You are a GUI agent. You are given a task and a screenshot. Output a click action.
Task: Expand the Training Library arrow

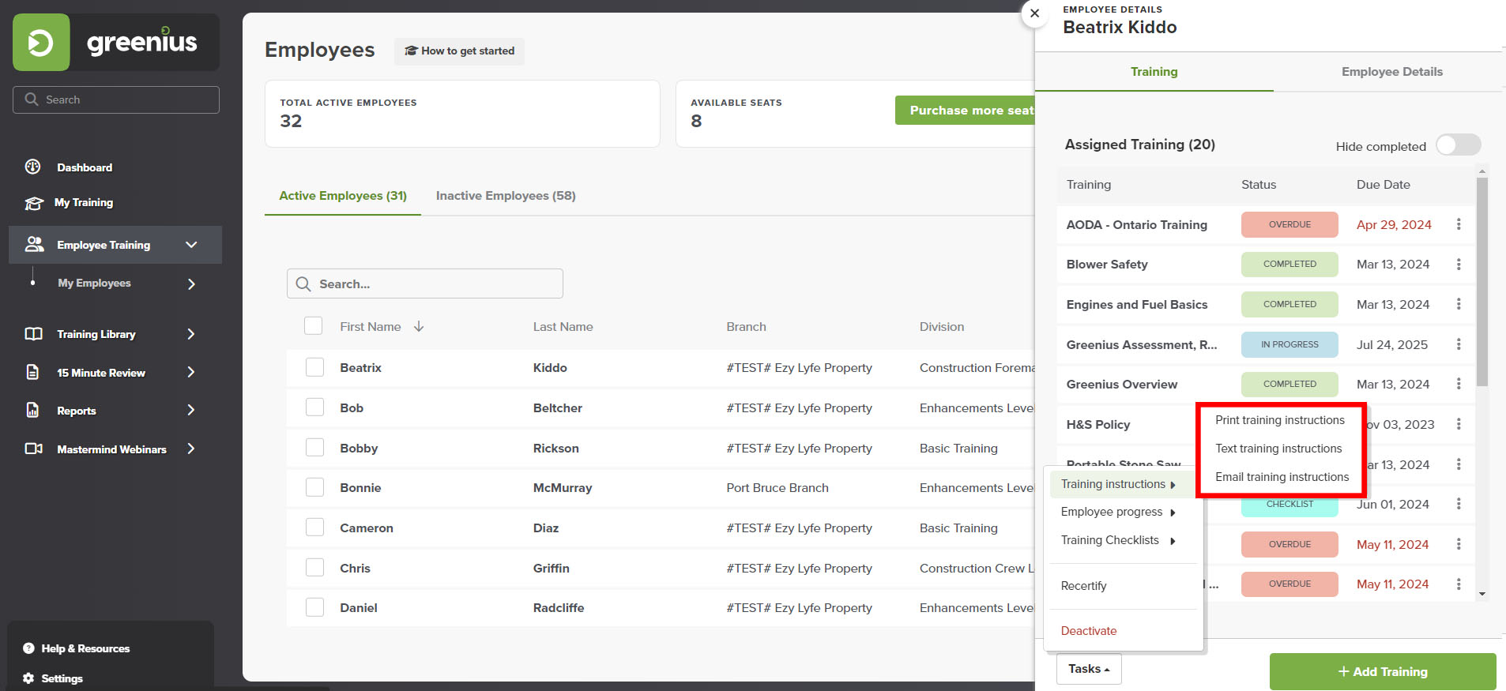click(x=191, y=334)
